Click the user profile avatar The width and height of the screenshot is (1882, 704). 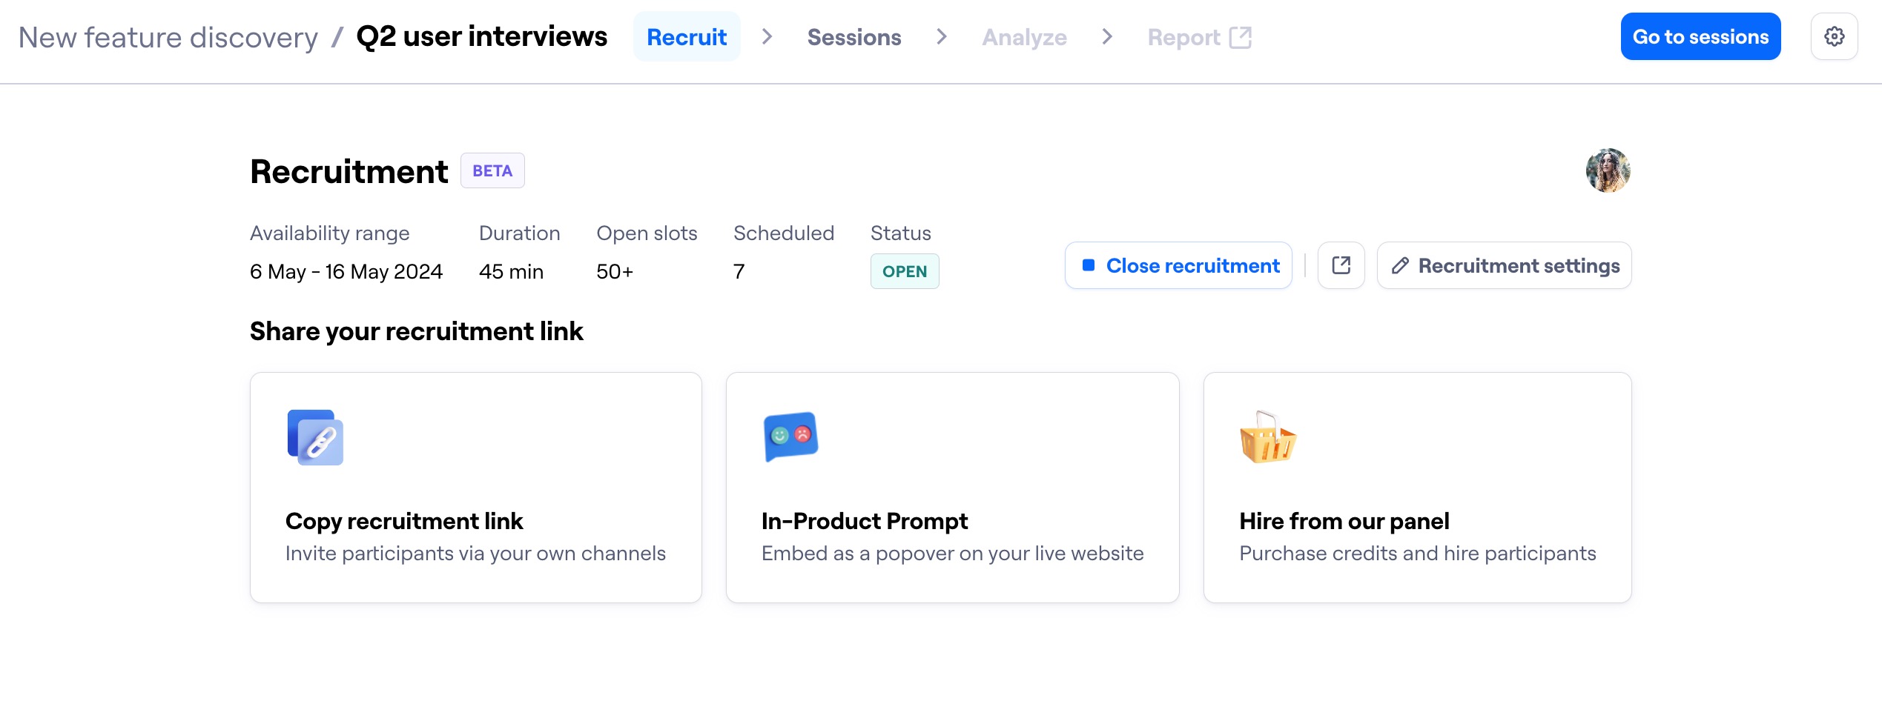(1608, 170)
